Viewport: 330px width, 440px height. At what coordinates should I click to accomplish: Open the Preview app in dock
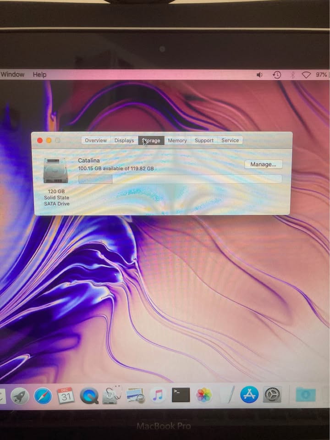click(x=135, y=395)
